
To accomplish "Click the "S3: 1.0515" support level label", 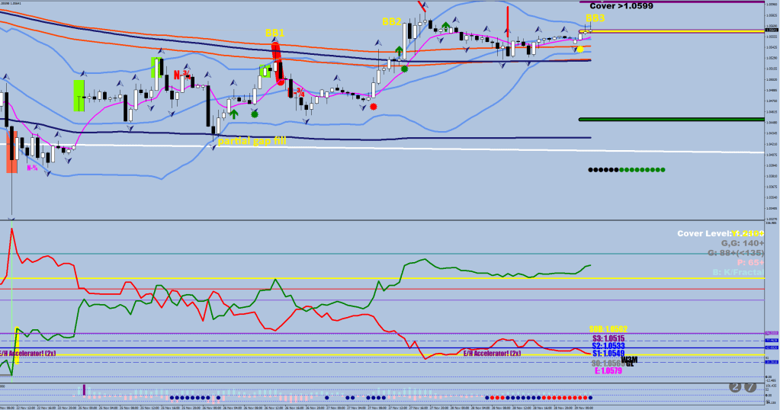I will (x=608, y=338).
